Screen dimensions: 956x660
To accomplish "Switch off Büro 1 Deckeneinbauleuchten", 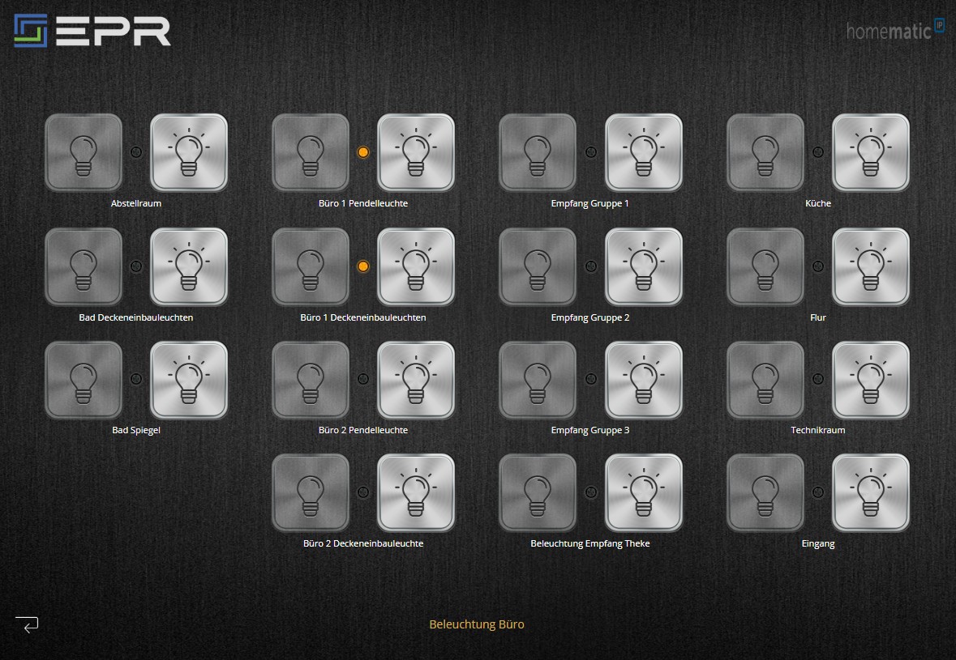I will coord(311,266).
